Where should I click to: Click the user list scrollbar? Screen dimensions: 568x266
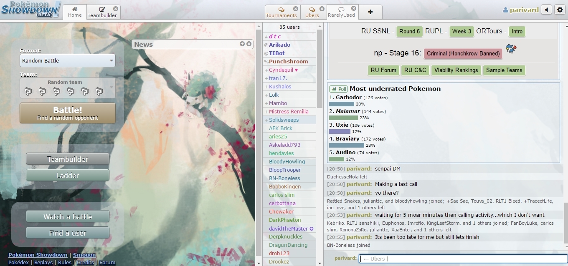[319, 69]
